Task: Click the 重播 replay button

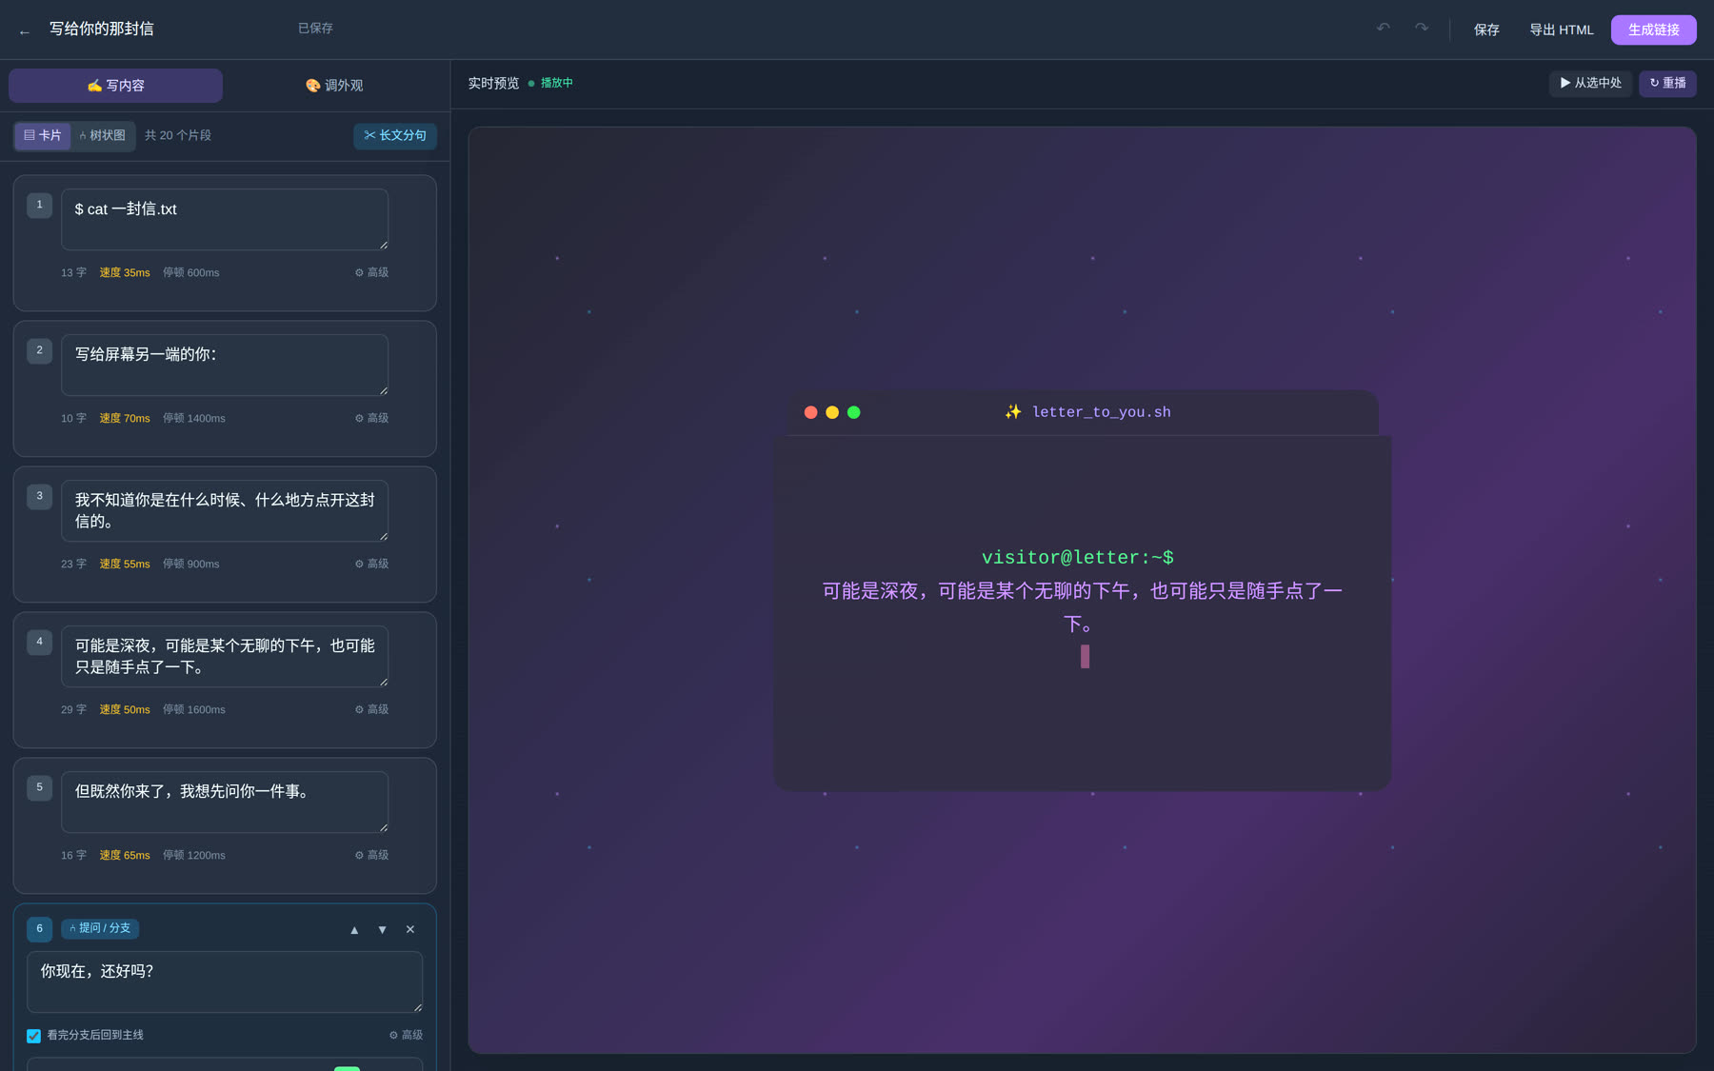Action: coord(1667,83)
